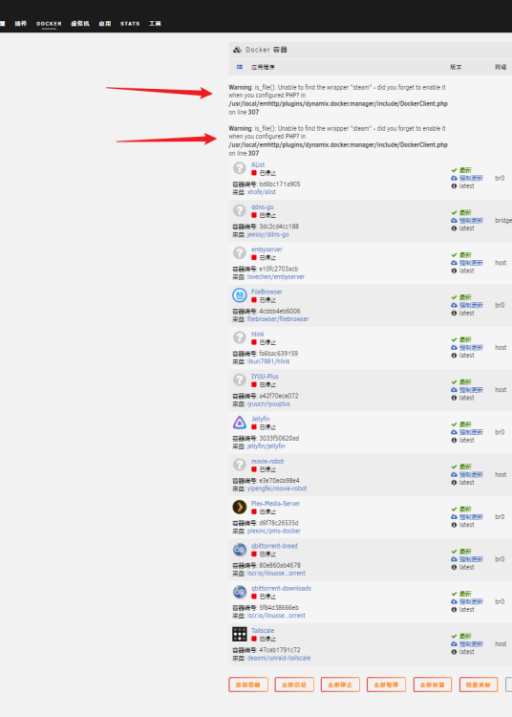Viewport: 512px width, 717px height.
Task: Select the AList container ID bd6bc171a905
Action: (280, 184)
